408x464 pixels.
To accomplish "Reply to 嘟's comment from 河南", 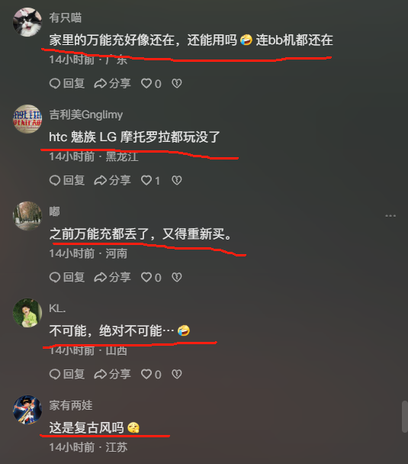I will click(67, 277).
